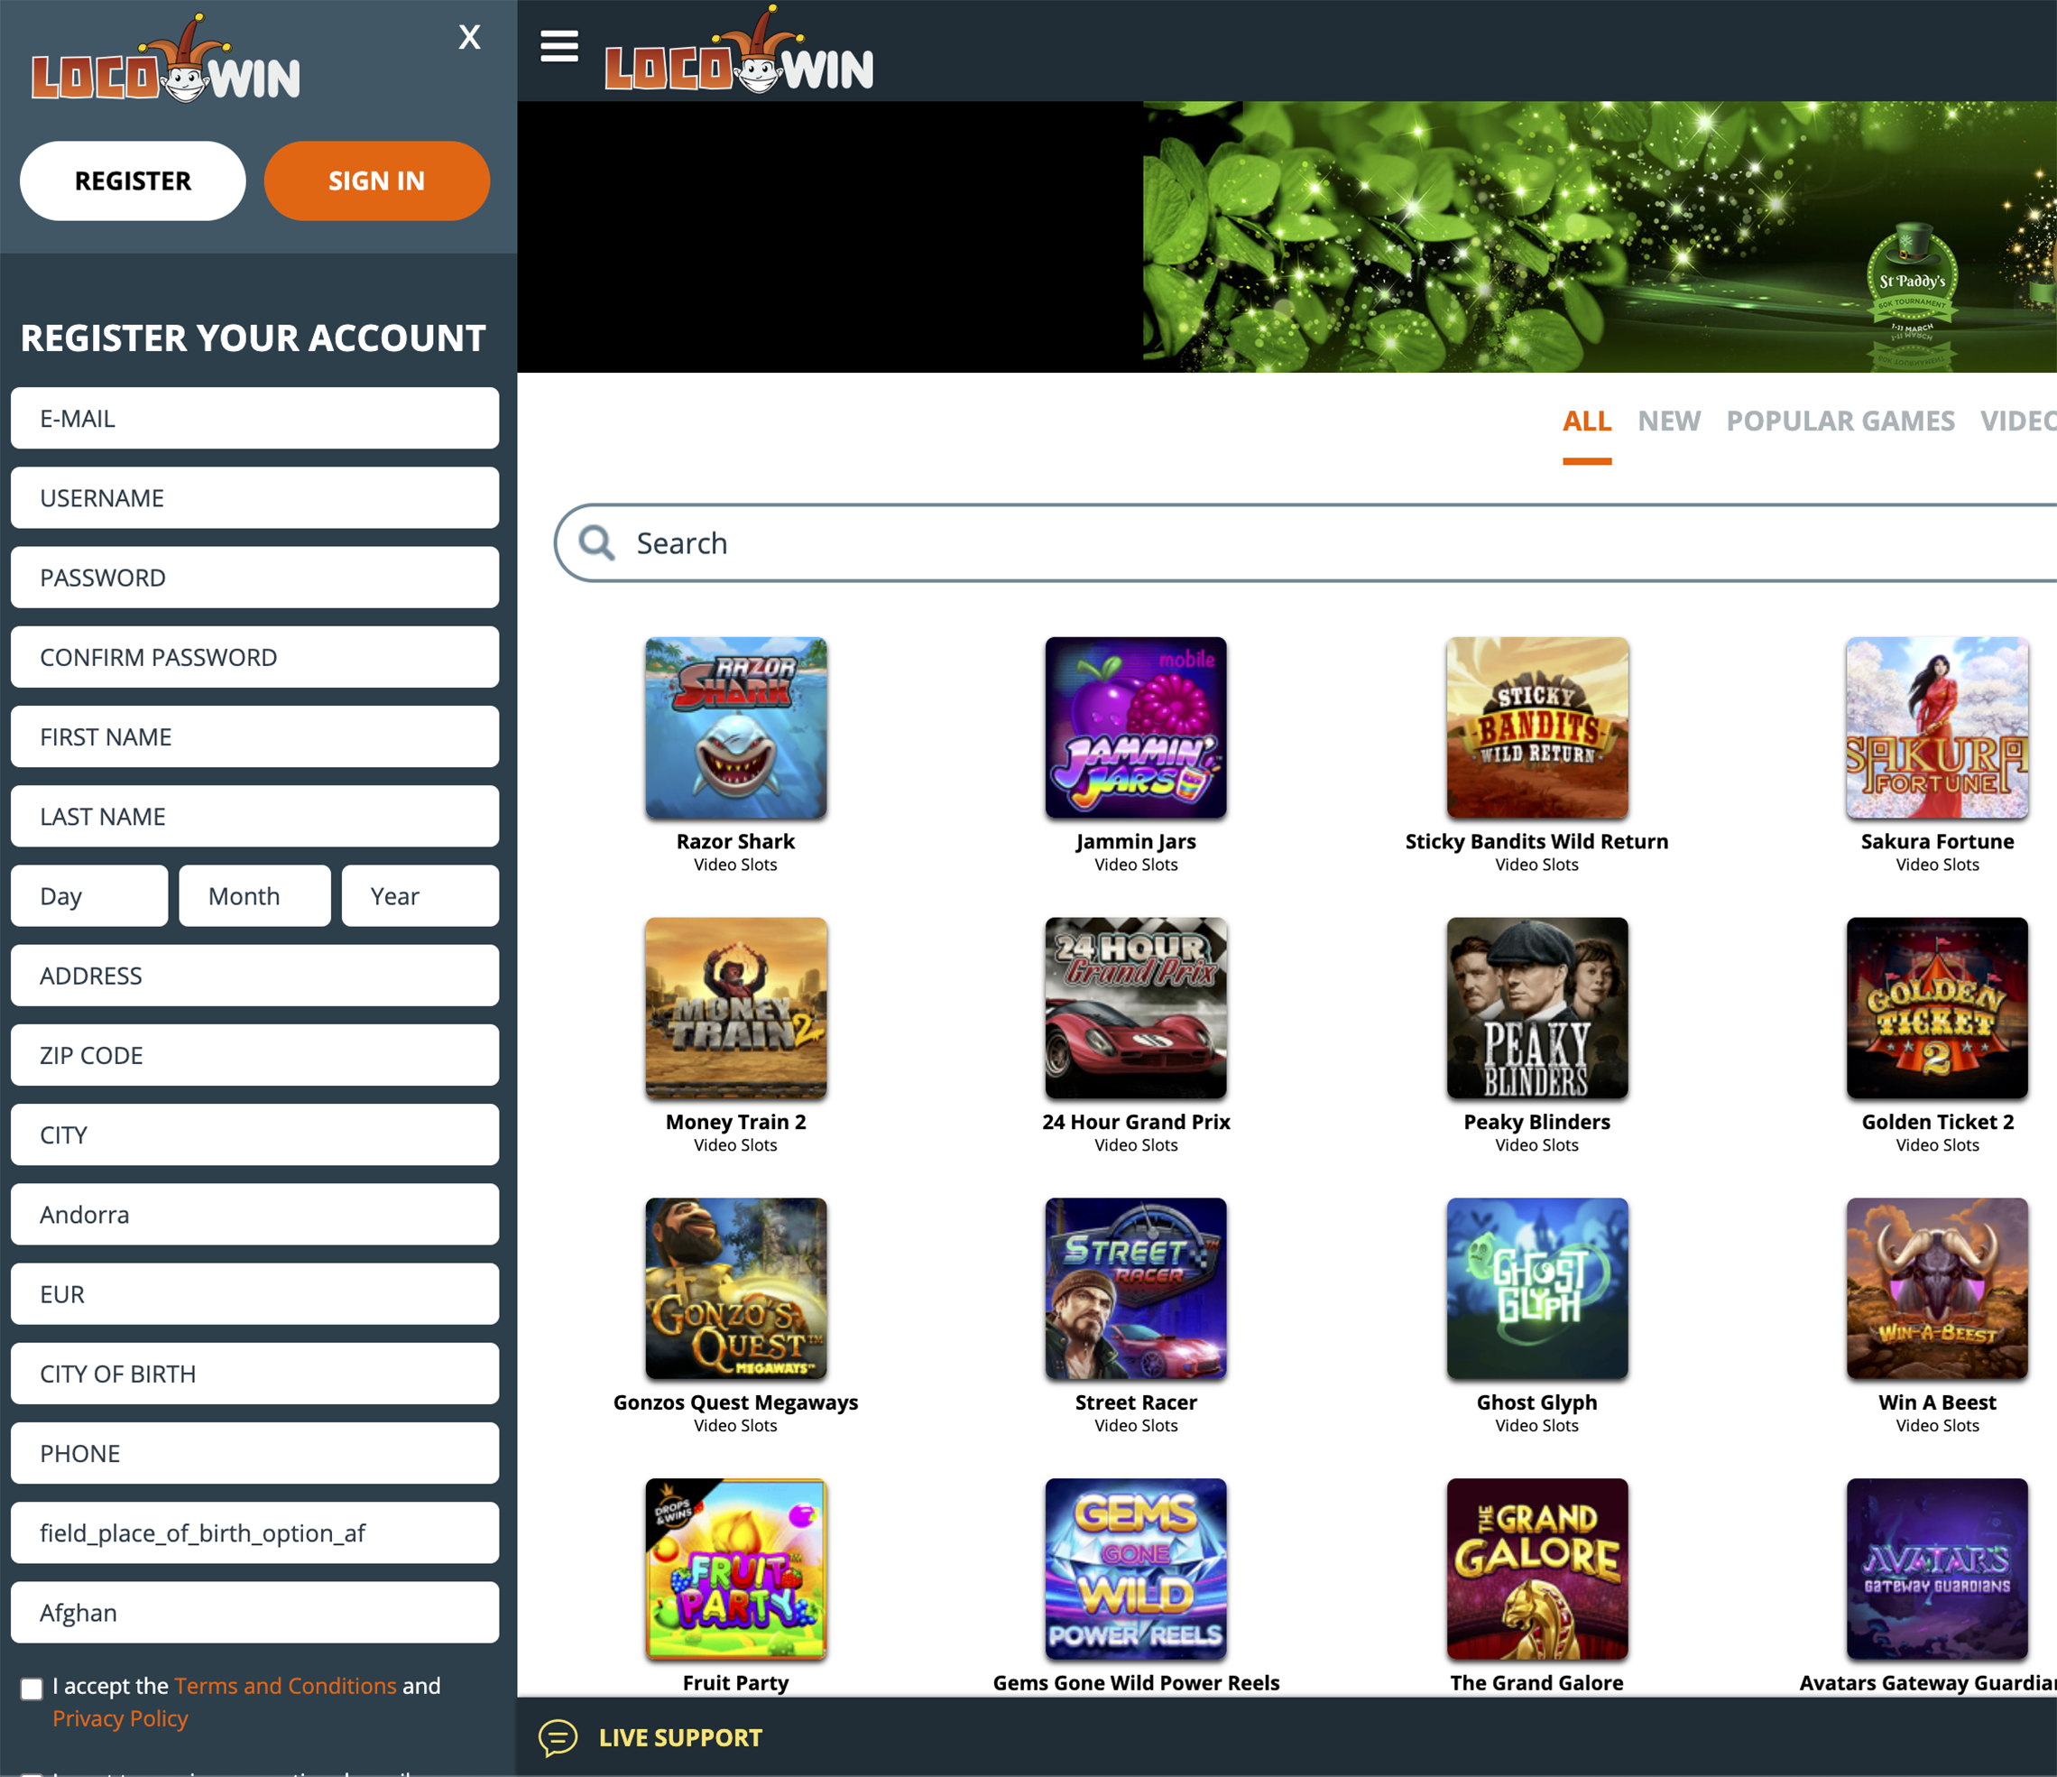Open the Street Racer game tile
The width and height of the screenshot is (2057, 1777).
(x=1136, y=1288)
